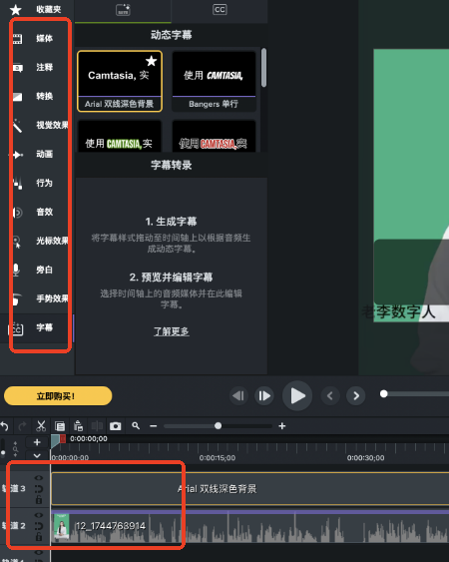Viewport: 449px width, 562px height.
Task: Click the favorite star on Arial style
Action: click(x=152, y=61)
